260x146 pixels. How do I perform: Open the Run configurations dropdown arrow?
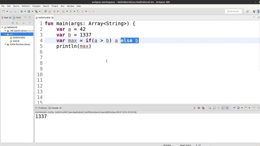(32, 11)
